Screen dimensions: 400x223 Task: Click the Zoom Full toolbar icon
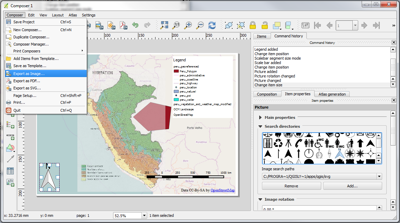(164, 25)
